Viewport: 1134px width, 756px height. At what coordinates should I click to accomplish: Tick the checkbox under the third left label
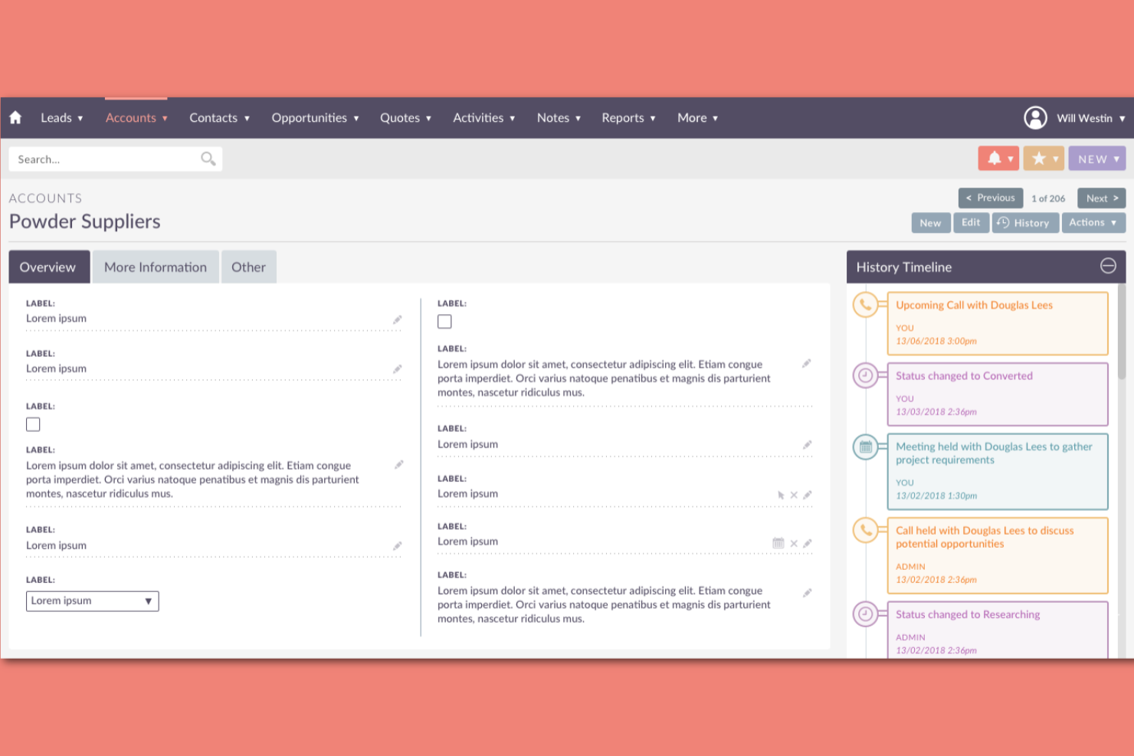(33, 424)
